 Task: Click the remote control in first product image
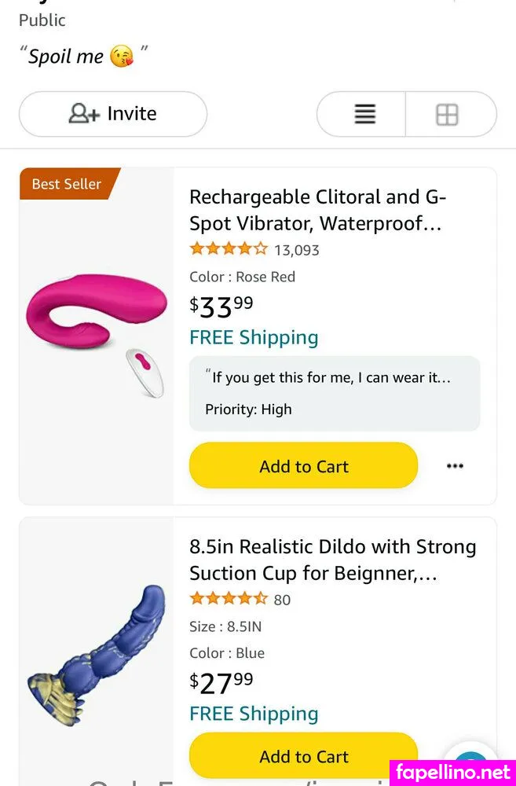(145, 372)
